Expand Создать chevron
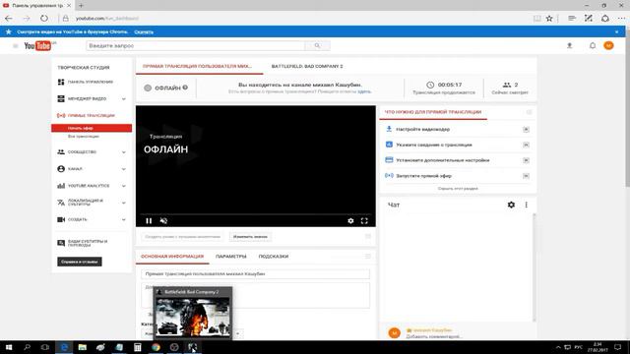 (x=124, y=219)
